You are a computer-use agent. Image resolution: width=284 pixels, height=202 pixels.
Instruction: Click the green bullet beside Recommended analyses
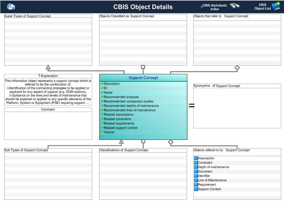click(x=102, y=97)
